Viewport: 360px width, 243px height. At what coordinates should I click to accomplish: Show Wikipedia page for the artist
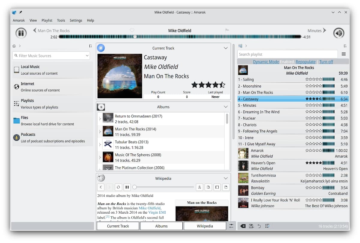[x=199, y=187]
